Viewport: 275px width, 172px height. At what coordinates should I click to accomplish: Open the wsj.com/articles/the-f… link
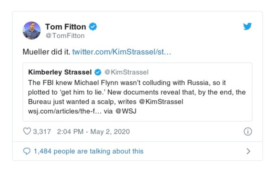click(64, 112)
